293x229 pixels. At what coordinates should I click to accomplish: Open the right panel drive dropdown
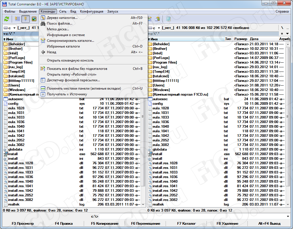159,28
